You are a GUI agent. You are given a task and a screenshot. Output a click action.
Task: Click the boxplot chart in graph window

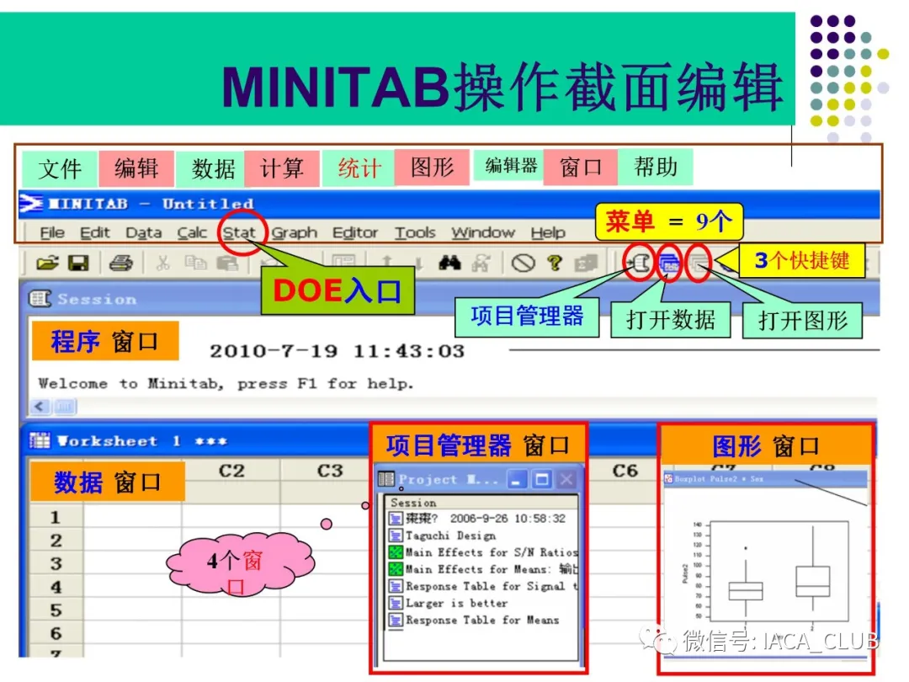(779, 571)
